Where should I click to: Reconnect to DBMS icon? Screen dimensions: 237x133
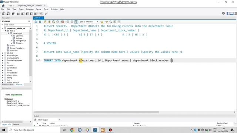pos(46,13)
